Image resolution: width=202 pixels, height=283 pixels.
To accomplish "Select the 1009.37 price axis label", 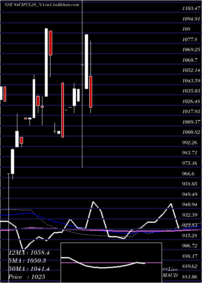I will [x=191, y=122].
